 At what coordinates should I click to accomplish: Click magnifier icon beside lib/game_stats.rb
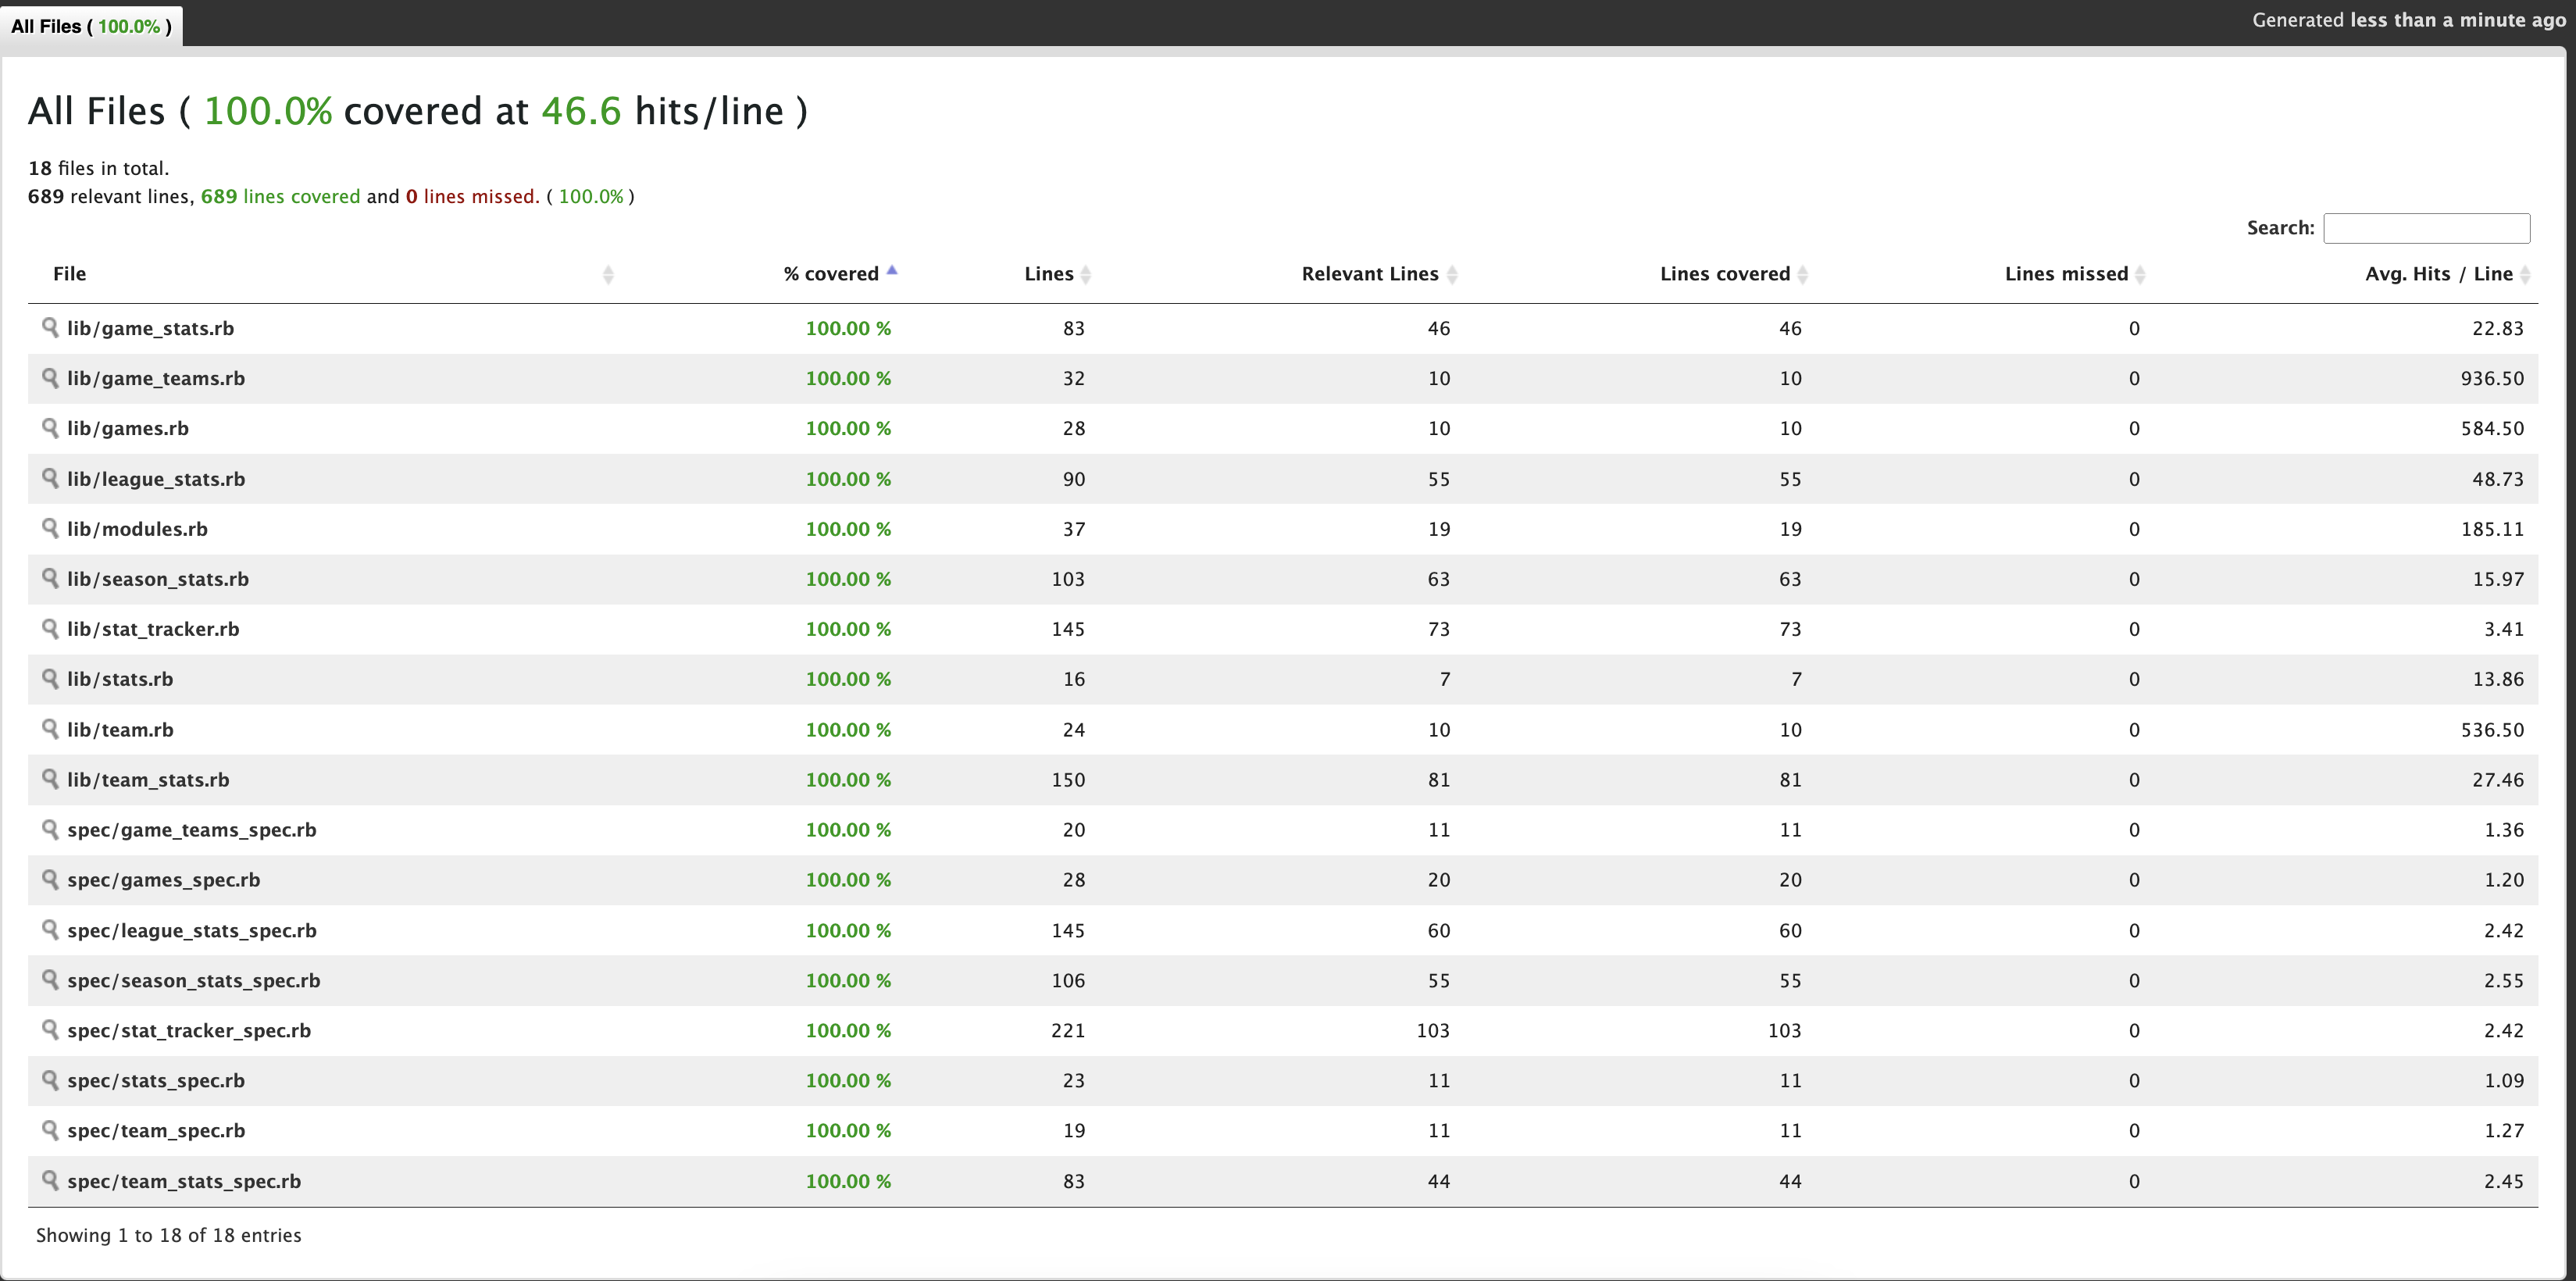pos(50,327)
